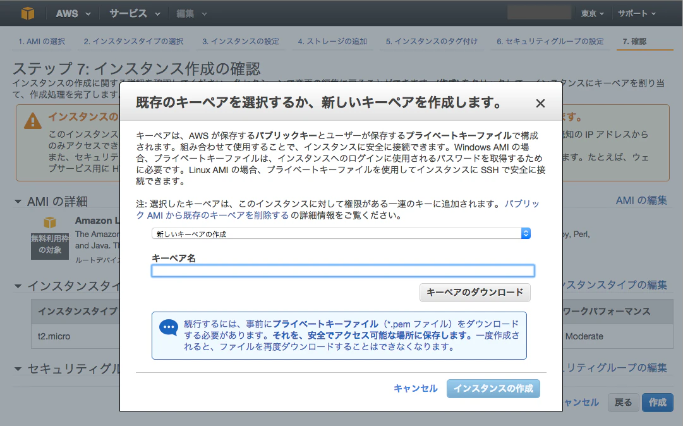This screenshot has height=426, width=683.
Task: Go to step 3. インスタンスの設定 tab
Action: tap(241, 41)
